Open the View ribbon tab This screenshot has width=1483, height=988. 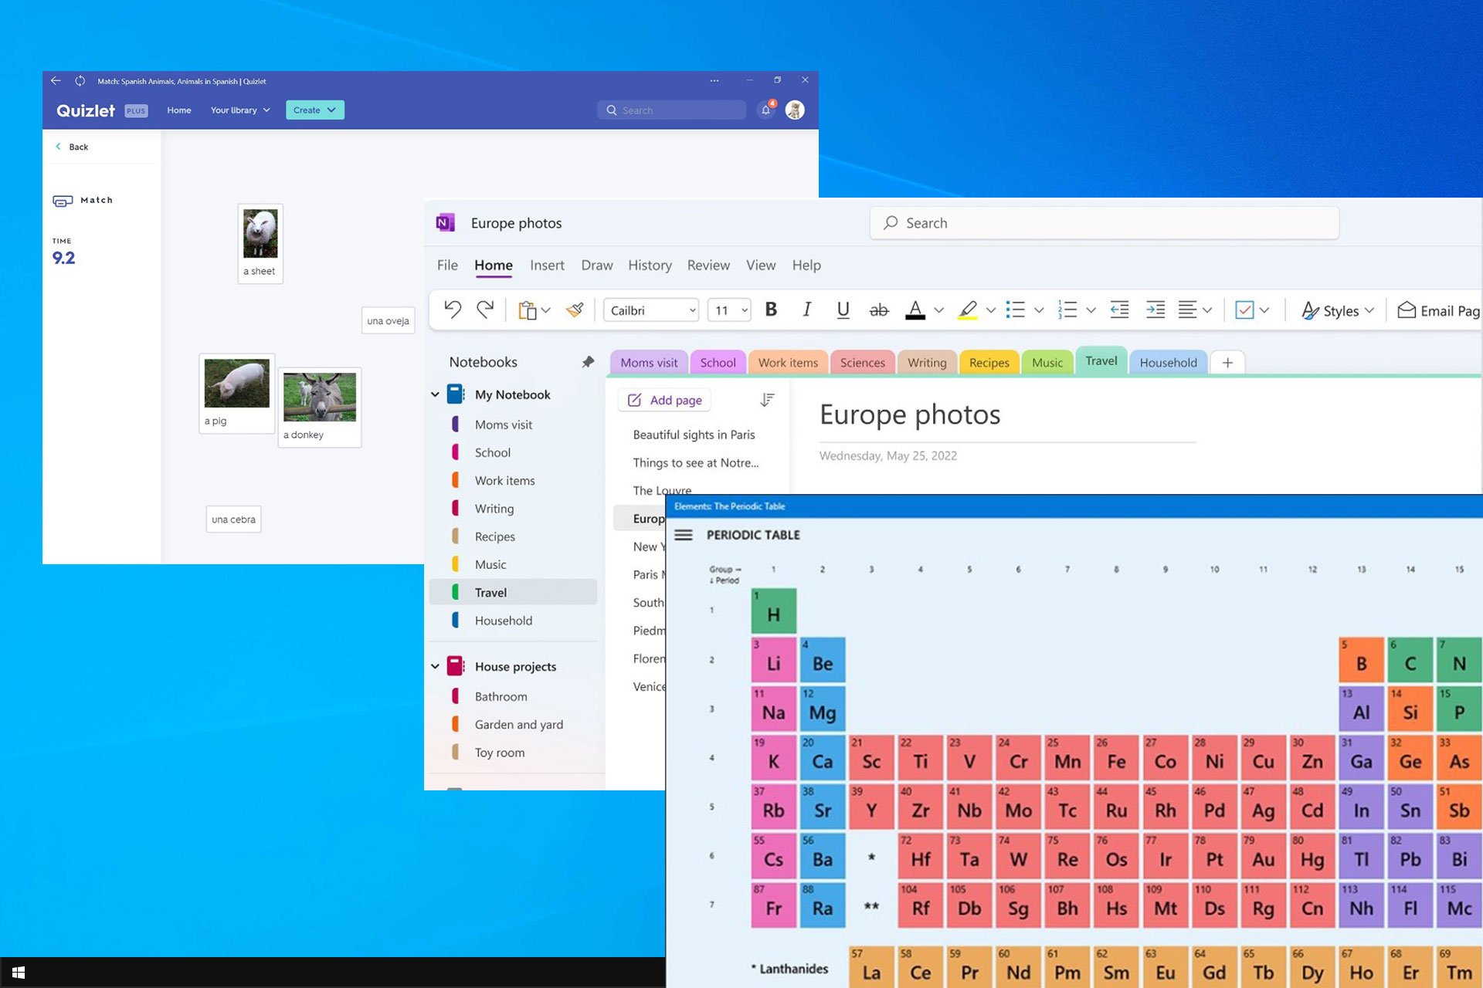(x=761, y=266)
